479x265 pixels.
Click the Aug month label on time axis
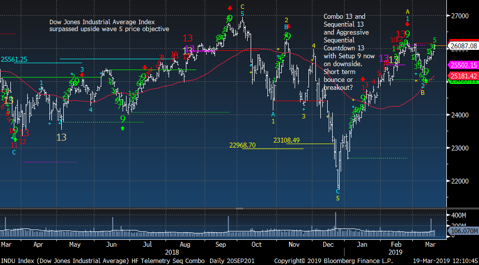185,245
